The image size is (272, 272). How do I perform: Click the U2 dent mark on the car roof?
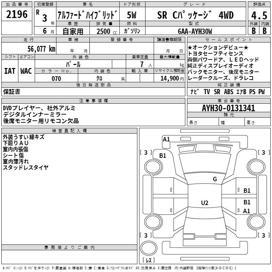tap(204, 203)
